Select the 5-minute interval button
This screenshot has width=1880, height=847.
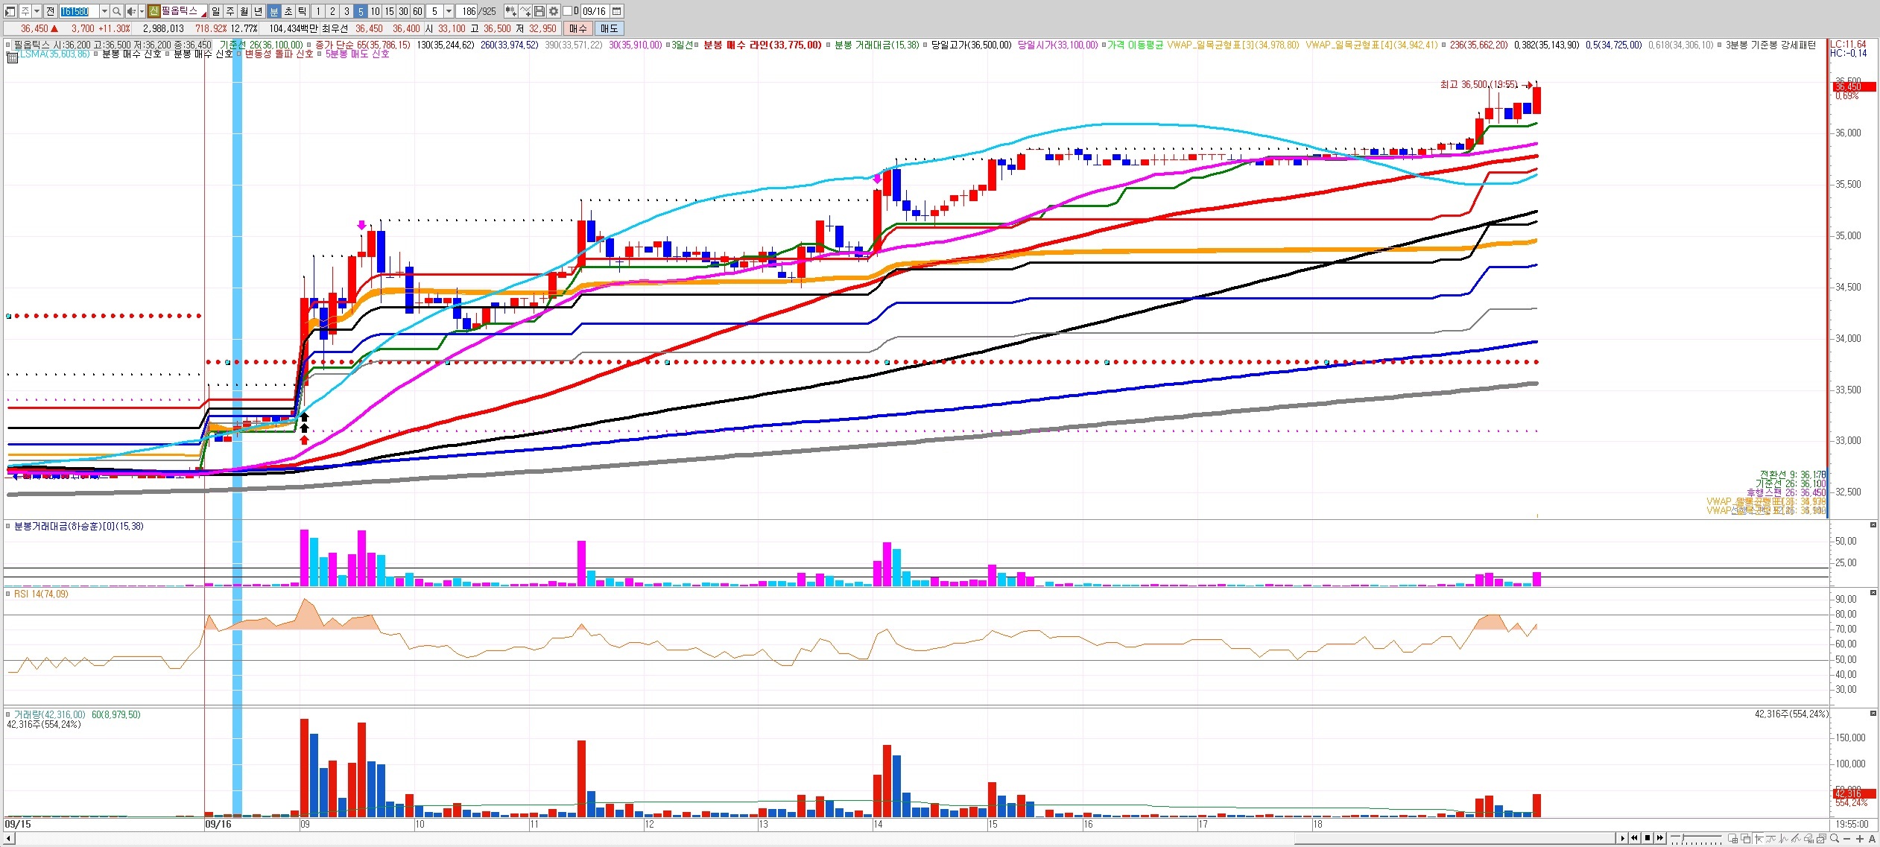pyautogui.click(x=361, y=11)
